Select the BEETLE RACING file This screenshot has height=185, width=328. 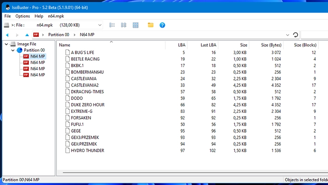coord(85,59)
